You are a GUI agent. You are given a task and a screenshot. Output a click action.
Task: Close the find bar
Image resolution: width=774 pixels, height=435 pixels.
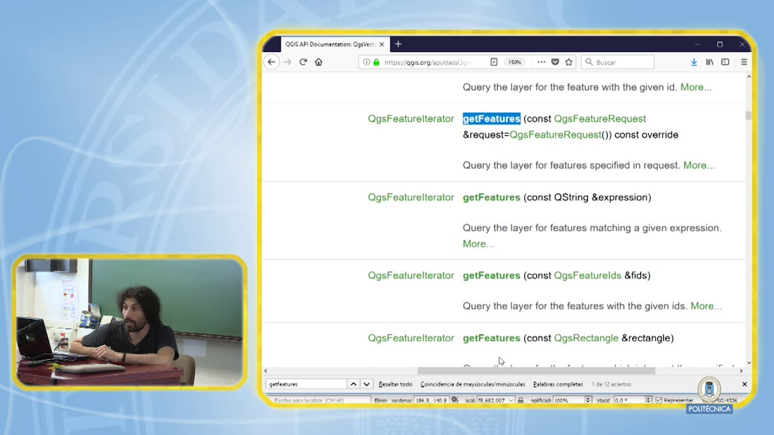(744, 384)
